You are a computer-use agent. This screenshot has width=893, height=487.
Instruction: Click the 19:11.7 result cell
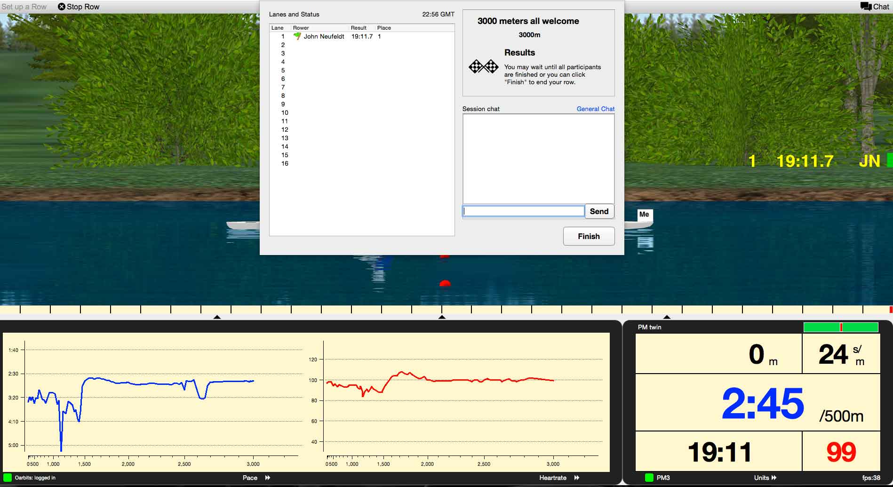tap(362, 36)
